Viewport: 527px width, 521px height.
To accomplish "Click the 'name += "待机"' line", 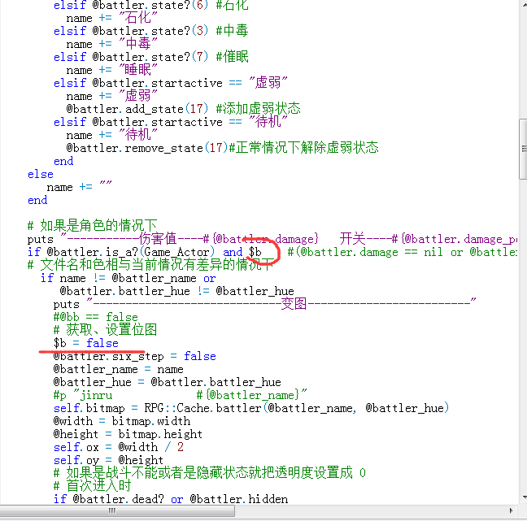I will [111, 135].
